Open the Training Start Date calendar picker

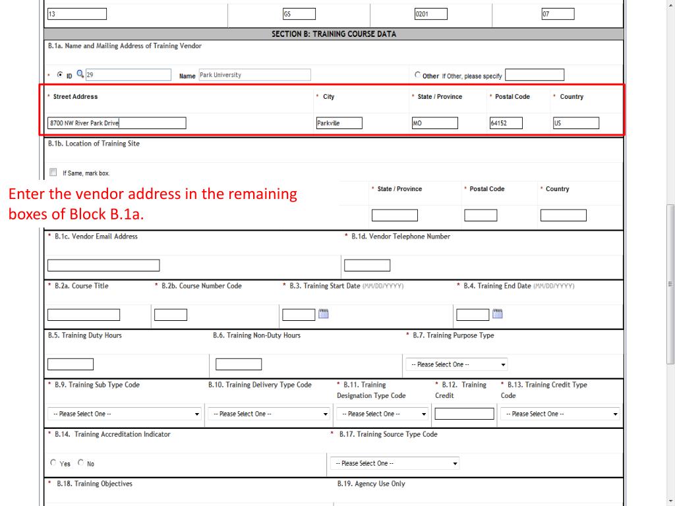[x=324, y=314]
